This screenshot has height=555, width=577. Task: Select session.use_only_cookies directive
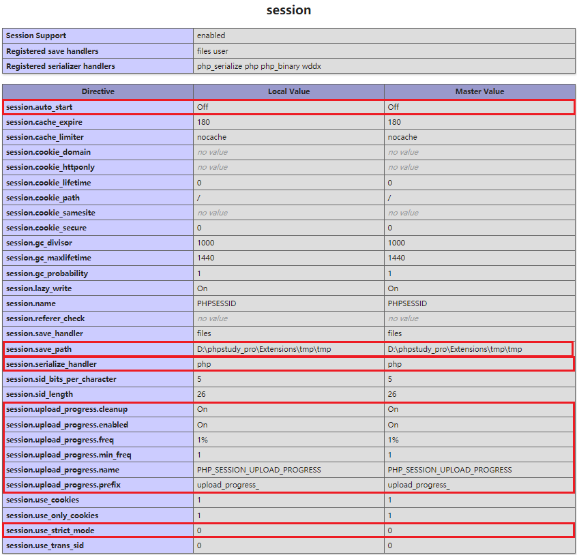pyautogui.click(x=53, y=516)
